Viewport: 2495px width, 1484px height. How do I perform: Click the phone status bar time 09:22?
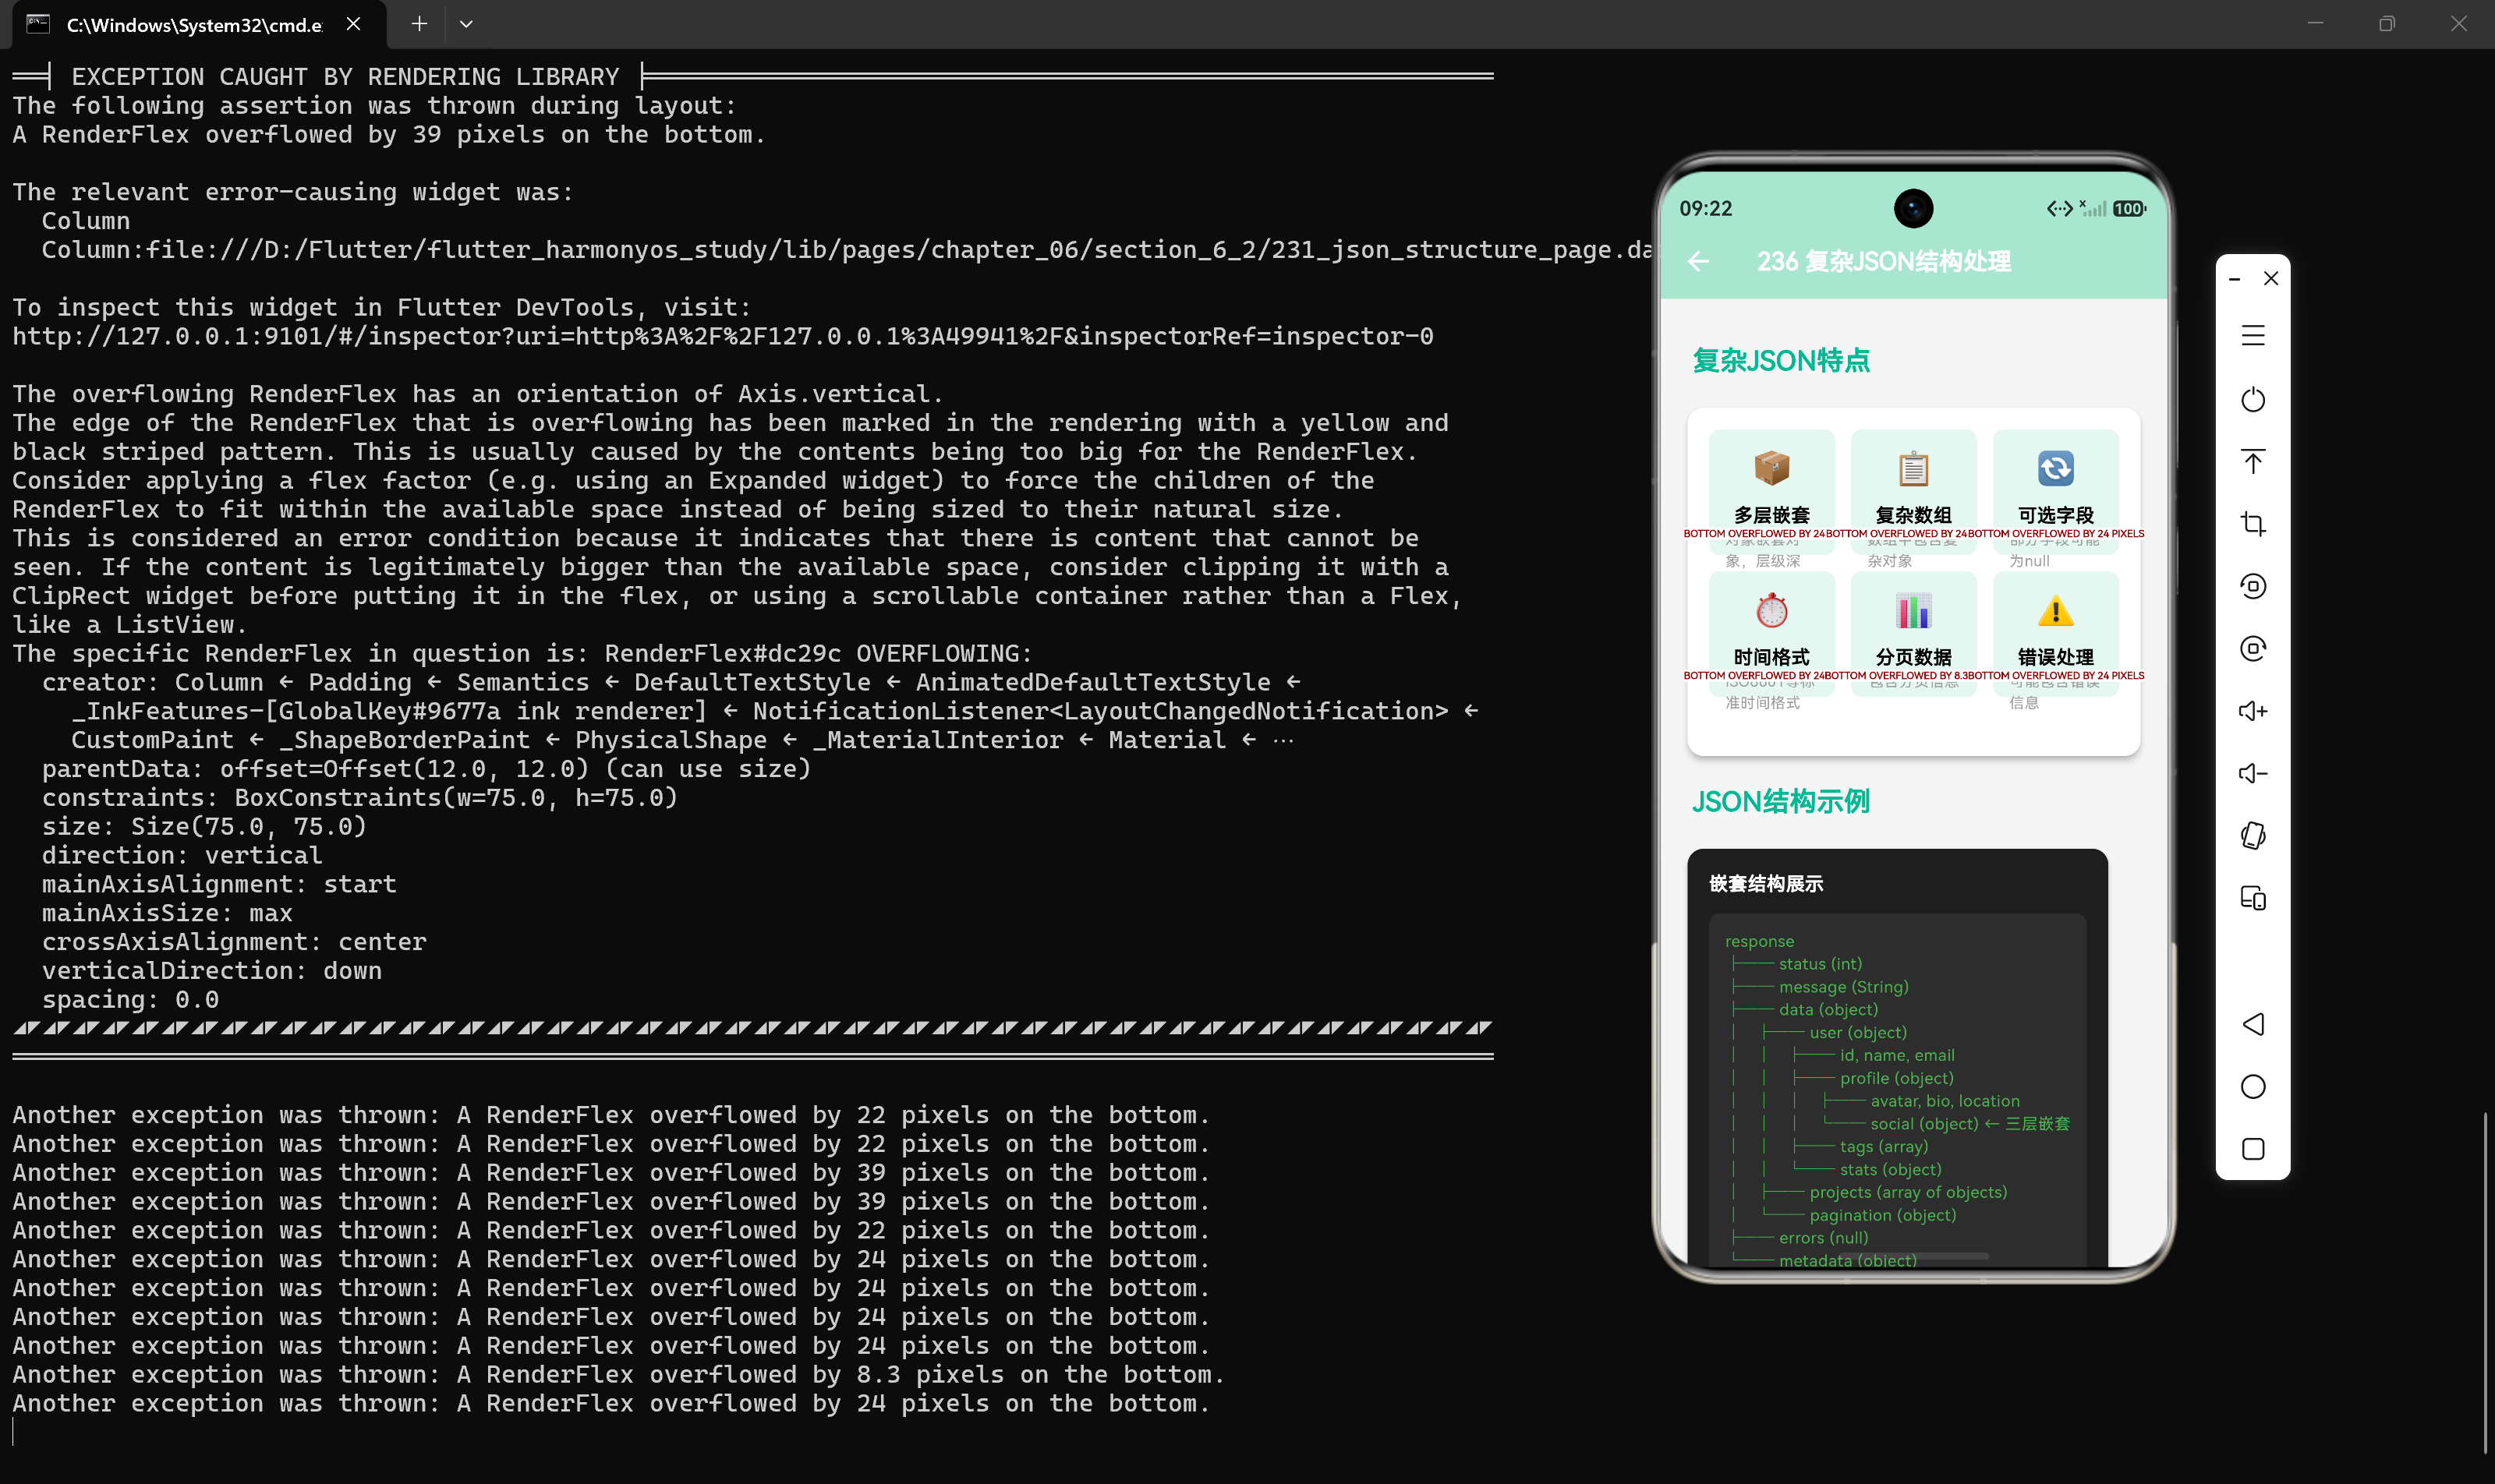pos(1704,209)
